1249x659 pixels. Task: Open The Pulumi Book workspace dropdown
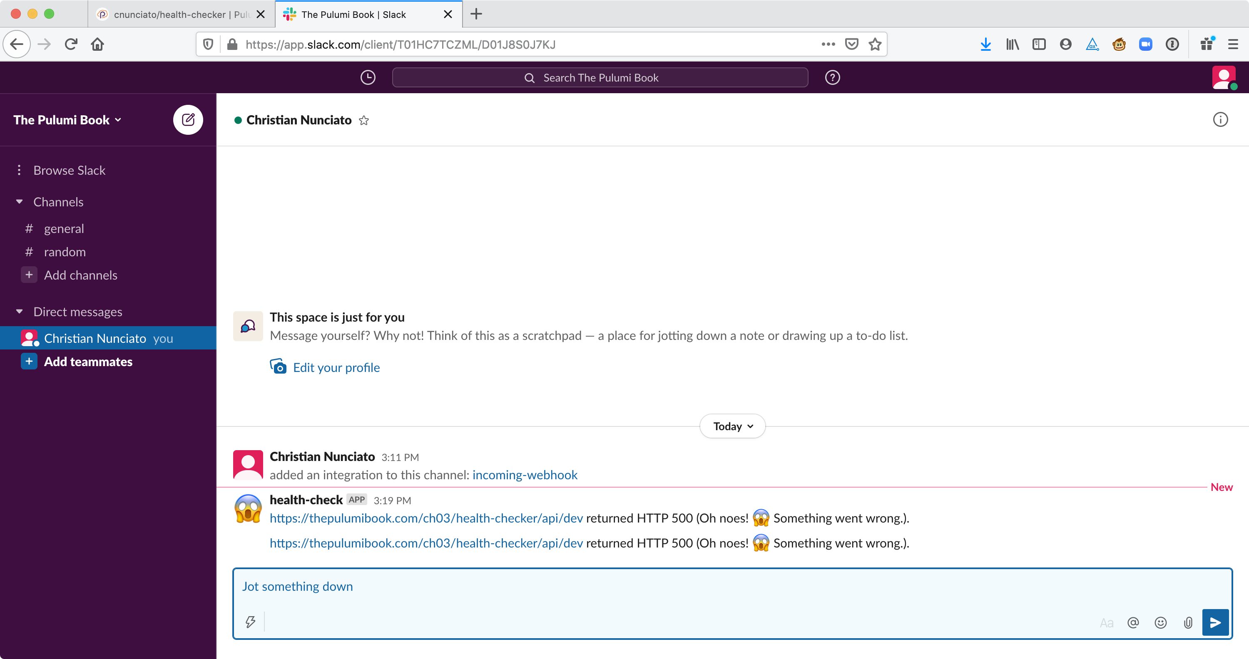click(x=67, y=120)
